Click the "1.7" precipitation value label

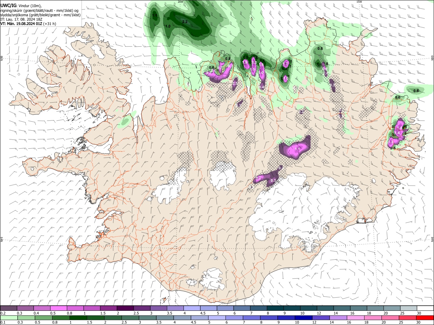[x=285, y=64]
